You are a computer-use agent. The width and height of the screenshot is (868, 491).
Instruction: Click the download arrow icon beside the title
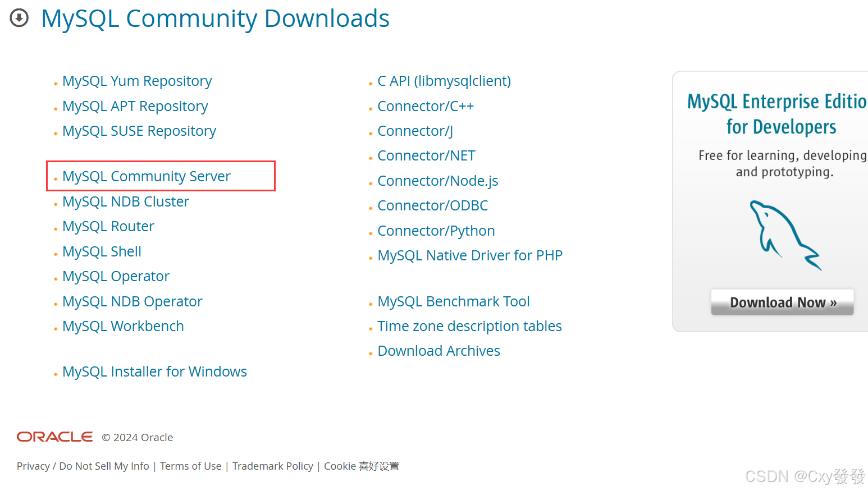coord(19,18)
